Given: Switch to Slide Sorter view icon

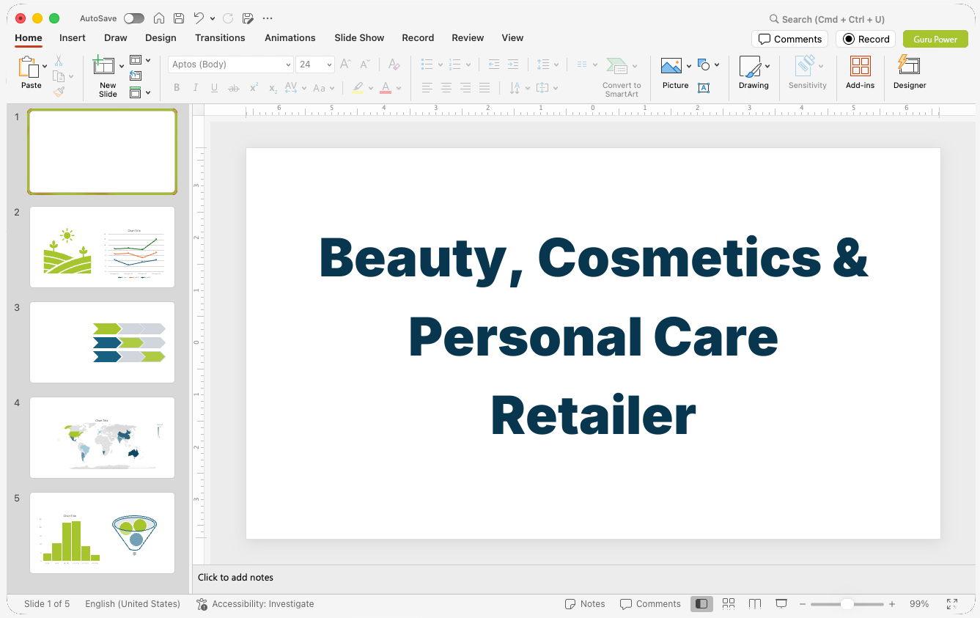Looking at the screenshot, I should [729, 604].
